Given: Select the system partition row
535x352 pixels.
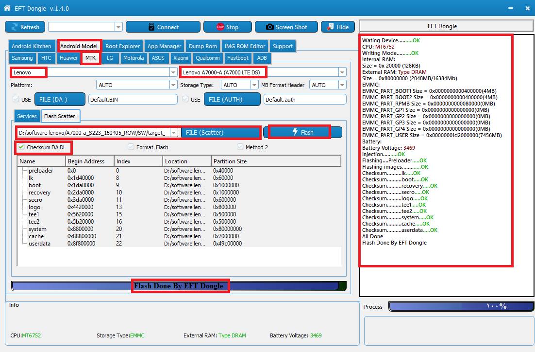Looking at the screenshot, I should (x=179, y=229).
